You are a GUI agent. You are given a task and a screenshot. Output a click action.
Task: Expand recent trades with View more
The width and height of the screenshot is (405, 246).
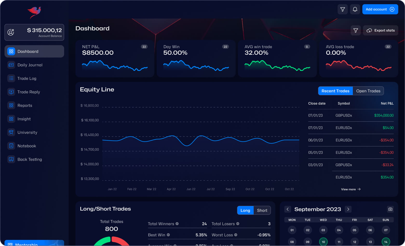point(350,189)
